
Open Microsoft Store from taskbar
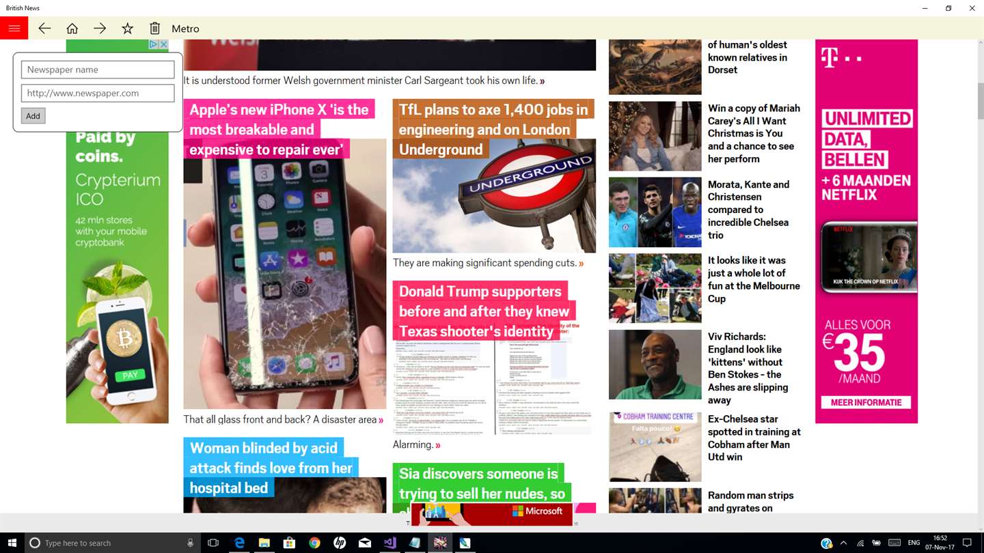pyautogui.click(x=290, y=543)
